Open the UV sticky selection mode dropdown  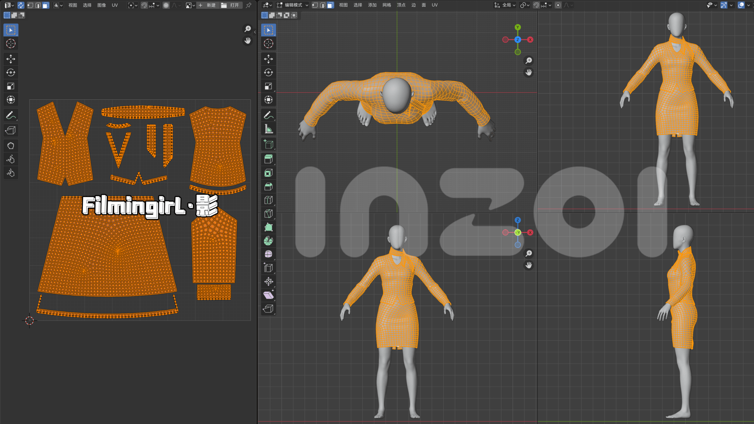pyautogui.click(x=58, y=5)
